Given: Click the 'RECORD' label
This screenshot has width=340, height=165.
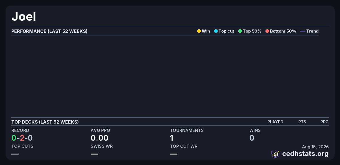Looking at the screenshot, I should point(20,130).
